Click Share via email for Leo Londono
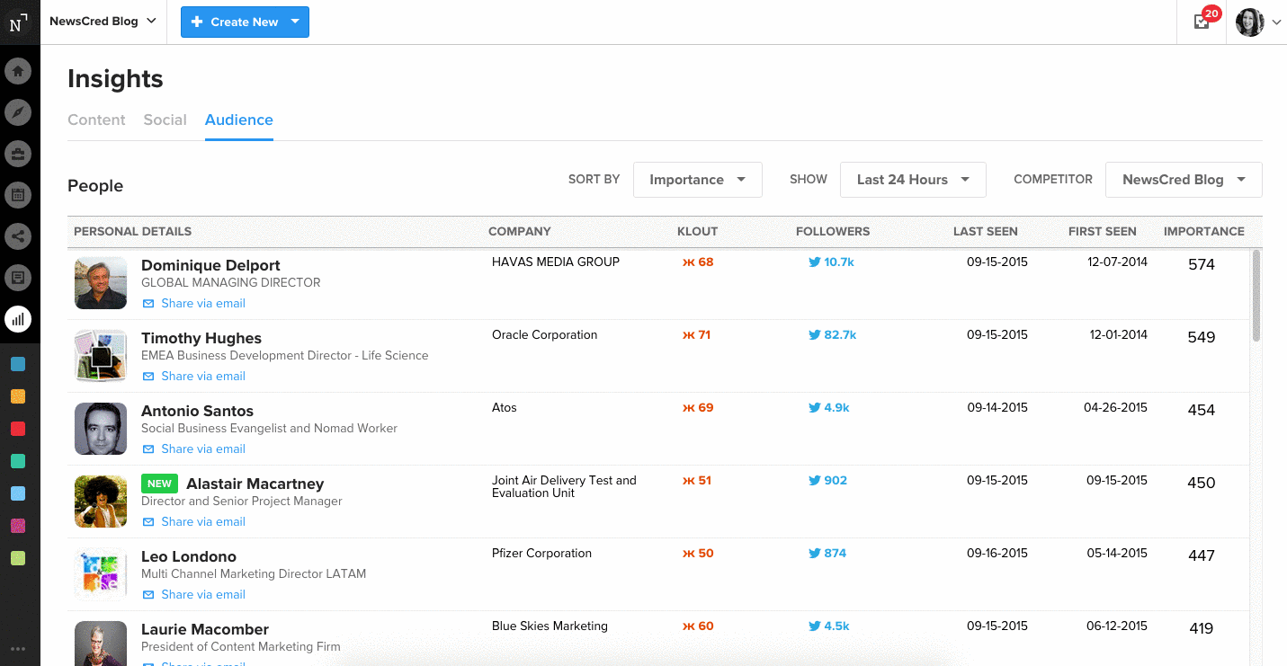Viewport: 1287px width, 666px height. click(x=194, y=594)
